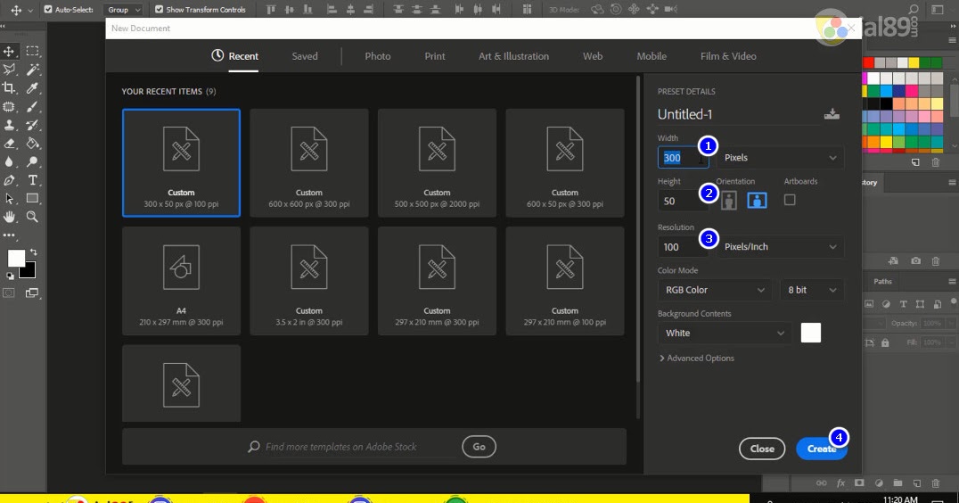
Task: Switch to the Print tab
Action: pos(435,56)
